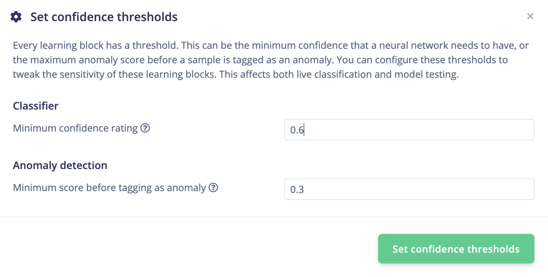This screenshot has width=548, height=277.
Task: Click the text "live classification and model testing"
Action: (376, 74)
